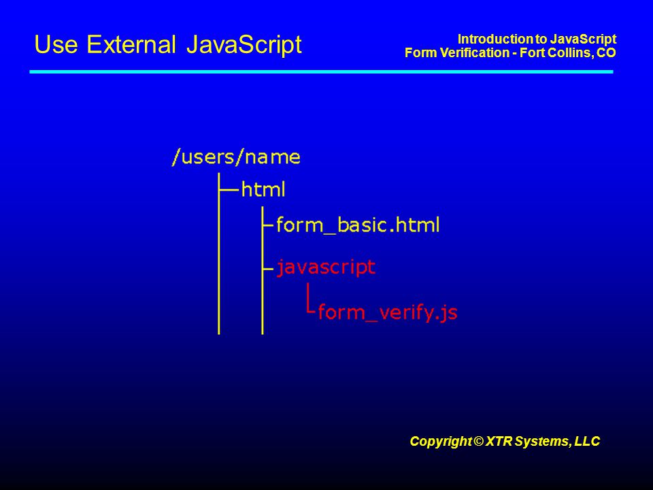Screen dimensions: 653x490
Task: Select the red "form_verify.js" file entry
Action: [388, 312]
